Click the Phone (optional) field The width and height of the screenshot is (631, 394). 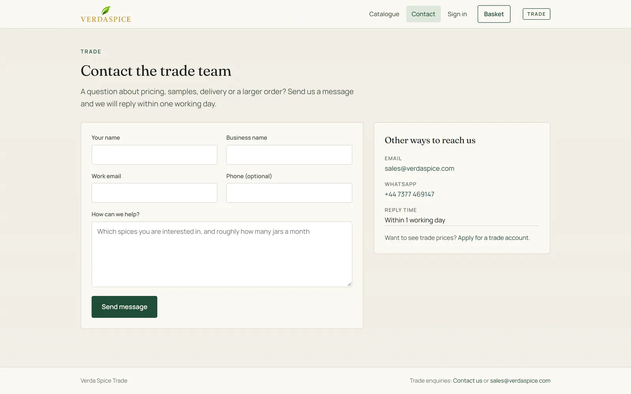pyautogui.click(x=289, y=193)
